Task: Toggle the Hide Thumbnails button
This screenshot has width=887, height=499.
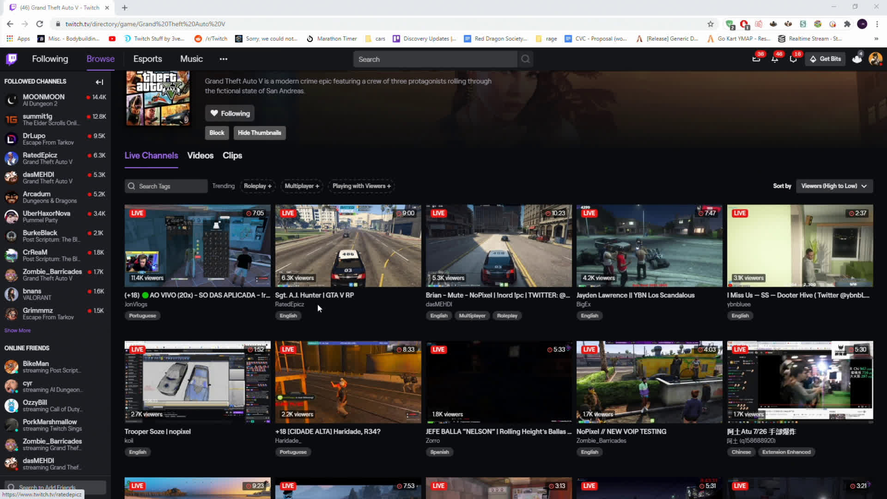Action: 259,133
